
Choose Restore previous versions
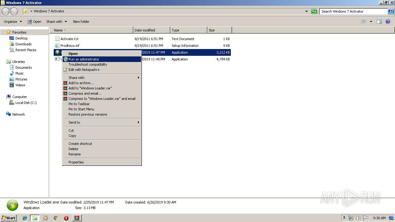(x=102, y=114)
